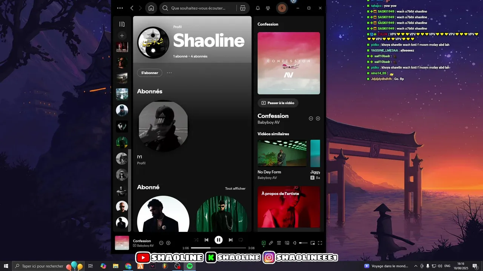Open the 'Babyboy AV' link under Confession title

[269, 122]
